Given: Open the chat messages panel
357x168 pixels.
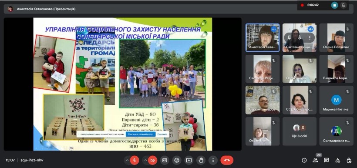Looking at the screenshot, I should (x=326, y=160).
